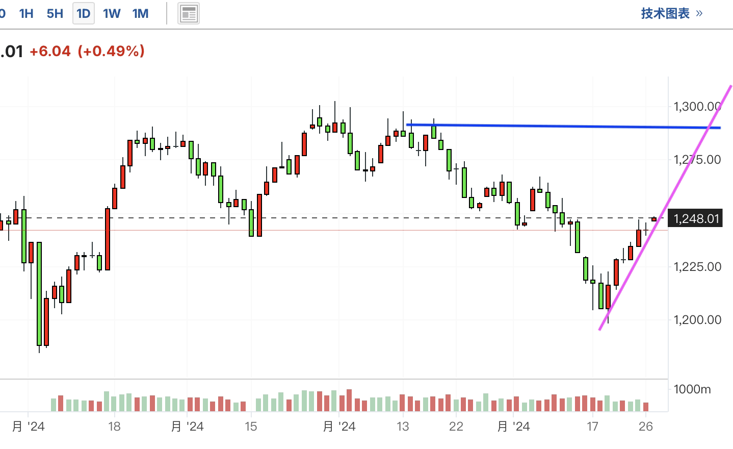Image resolution: width=733 pixels, height=449 pixels.
Task: Click the date label 18 on axis
Action: pyautogui.click(x=114, y=427)
